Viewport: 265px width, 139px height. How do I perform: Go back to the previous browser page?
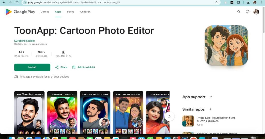click(x=4, y=2)
